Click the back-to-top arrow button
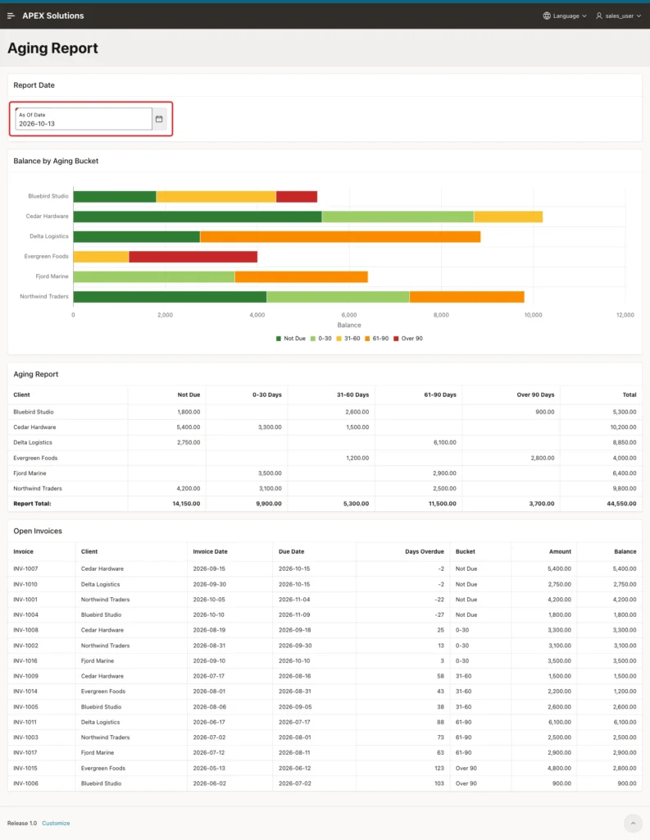The height and width of the screenshot is (840, 650). click(x=633, y=823)
